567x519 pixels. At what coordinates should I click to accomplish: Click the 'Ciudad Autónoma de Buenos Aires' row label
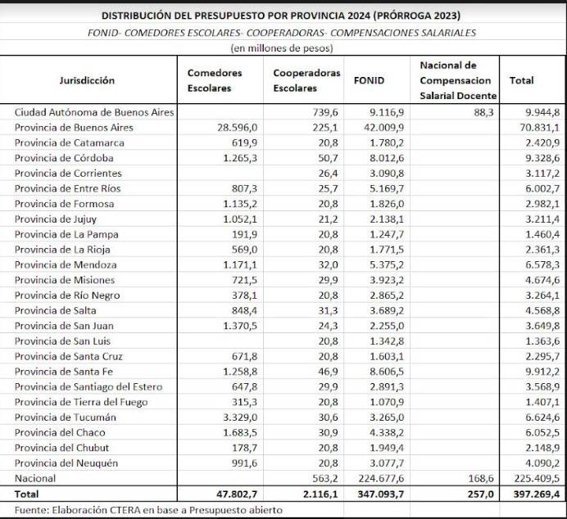point(94,112)
